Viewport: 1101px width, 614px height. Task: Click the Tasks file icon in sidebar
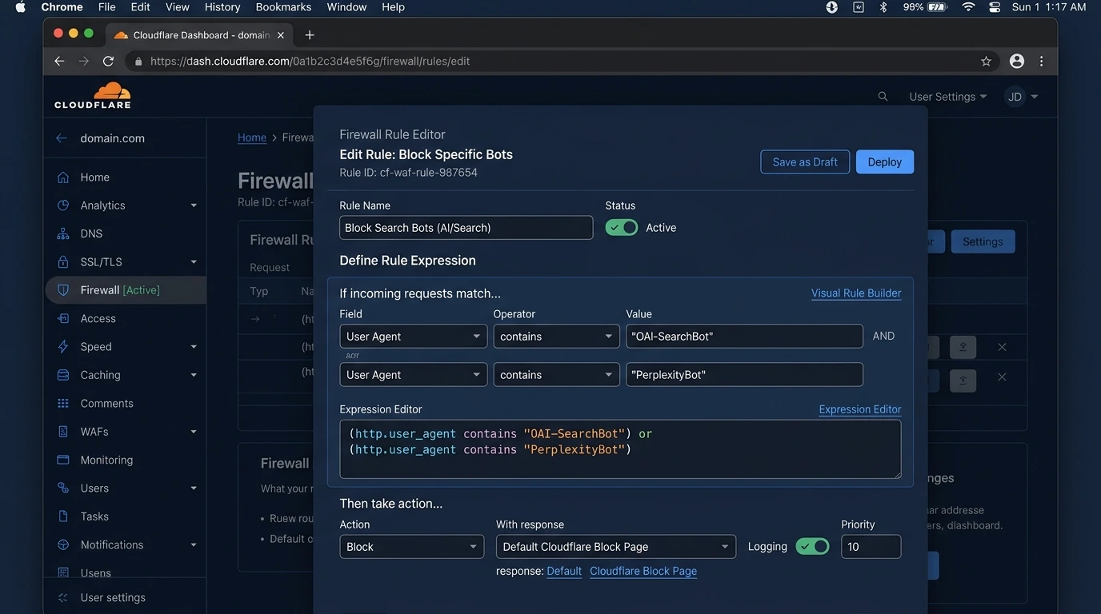[x=63, y=516]
